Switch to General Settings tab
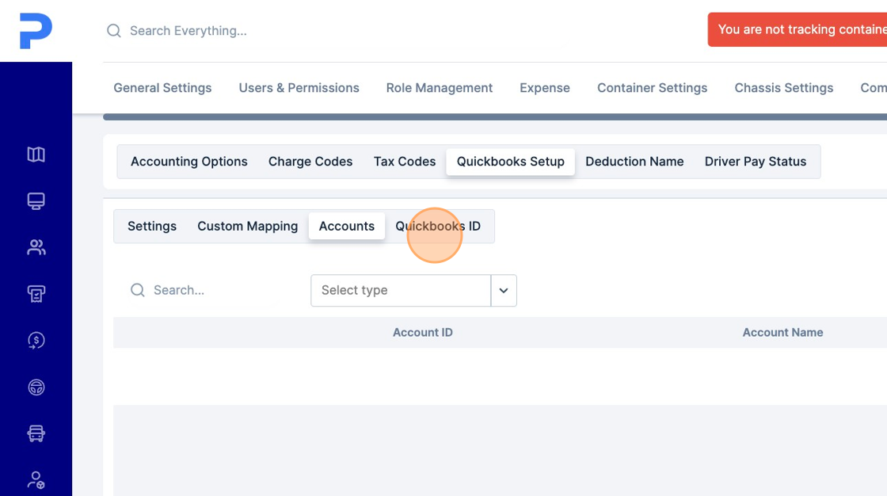Viewport: 887px width, 496px height. pos(162,88)
